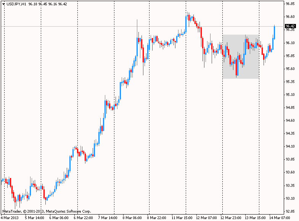Click the 11 Mar 15:00 time label

pos(182,218)
